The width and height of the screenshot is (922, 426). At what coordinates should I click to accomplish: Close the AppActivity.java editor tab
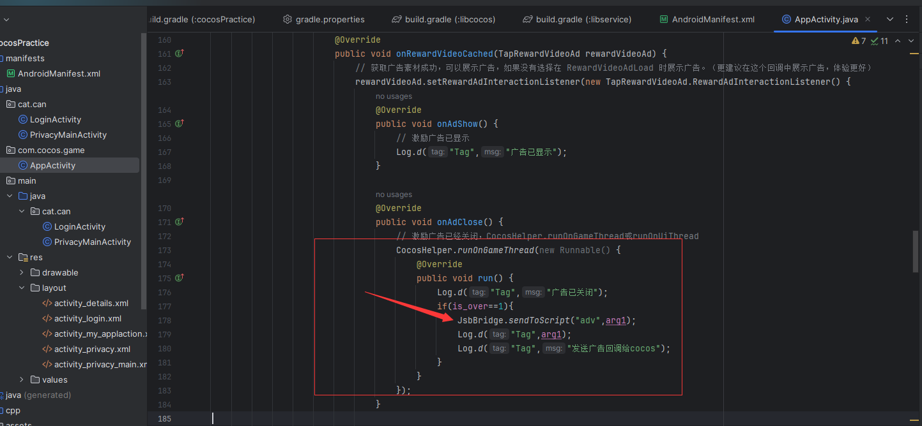[868, 19]
